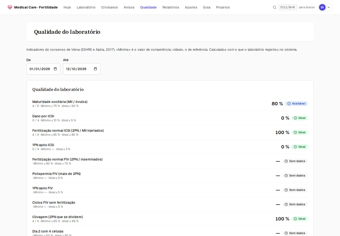This screenshot has width=340, height=236.
Task: Go to the Laboratório section
Action: (x=86, y=7)
